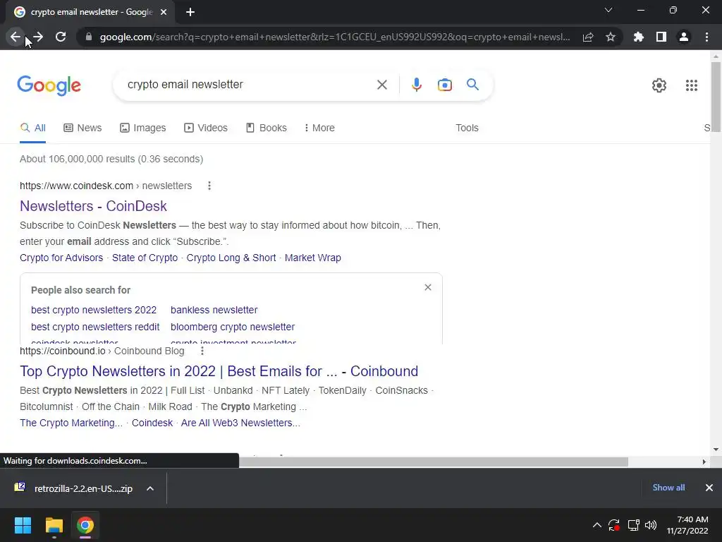
Task: Switch to the News tab
Action: tap(82, 128)
